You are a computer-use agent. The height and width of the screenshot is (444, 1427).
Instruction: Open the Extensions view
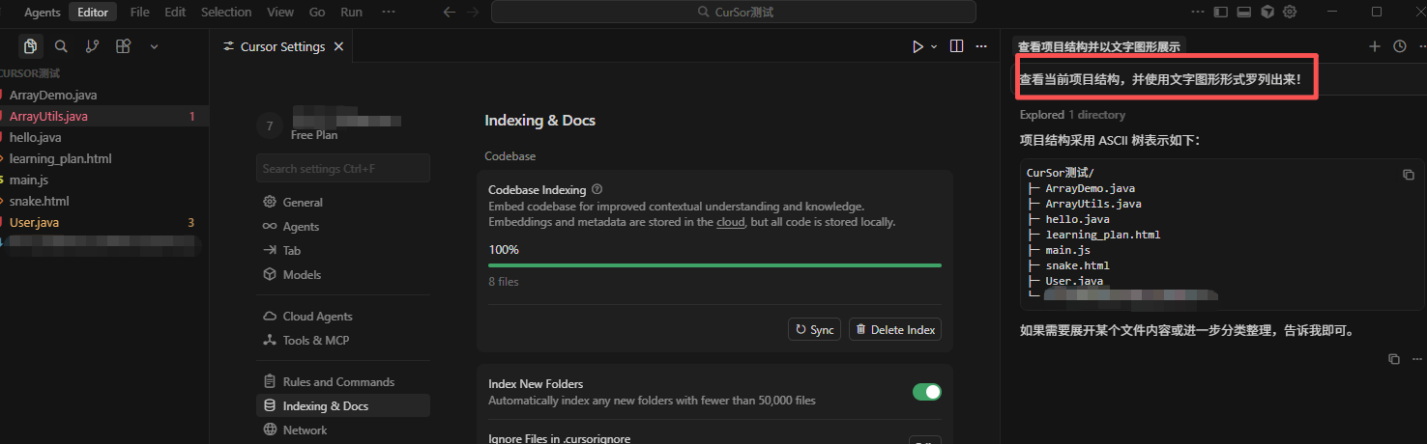point(123,46)
